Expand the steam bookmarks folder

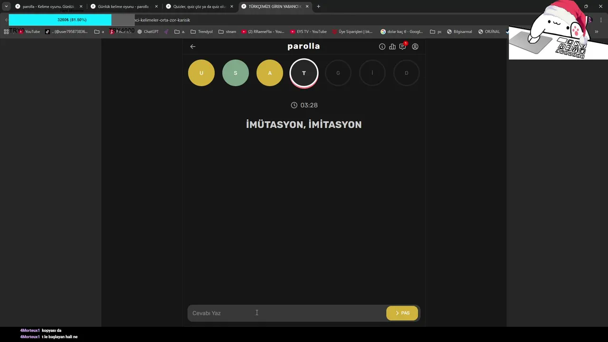[x=228, y=32]
